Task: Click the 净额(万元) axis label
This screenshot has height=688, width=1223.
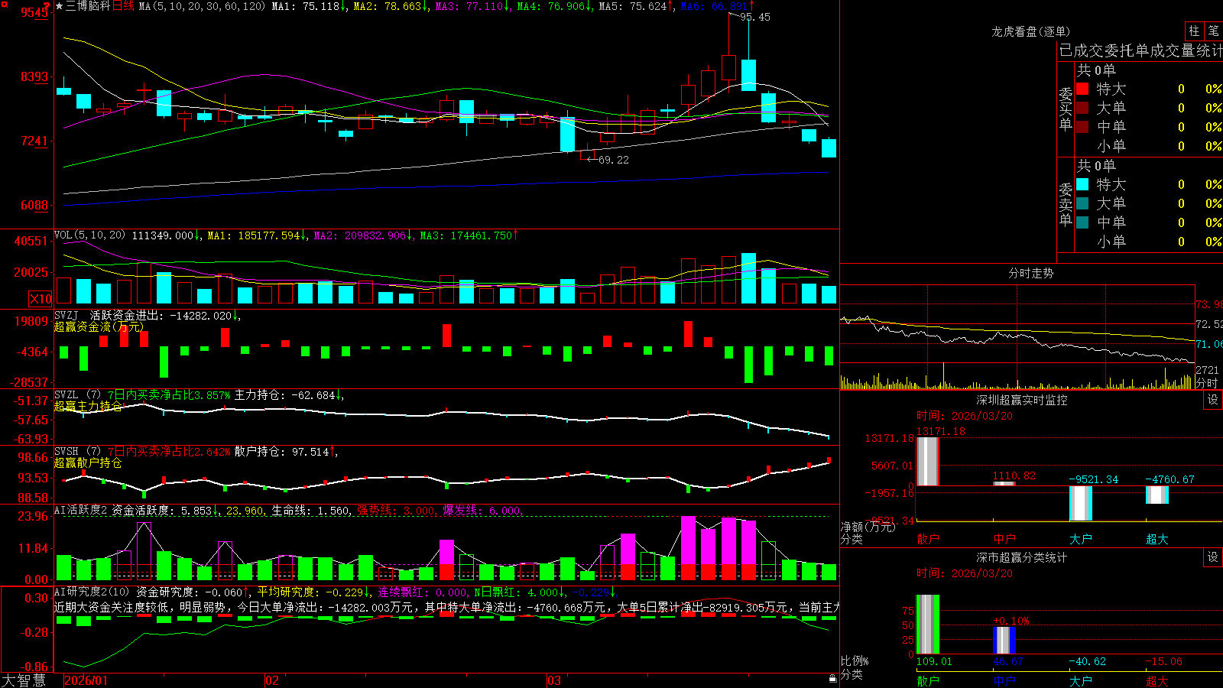Action: [868, 527]
